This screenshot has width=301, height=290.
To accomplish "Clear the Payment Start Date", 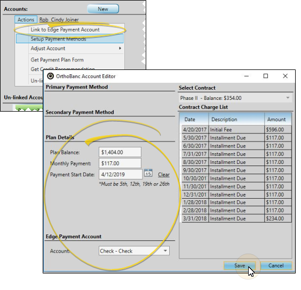I will [x=164, y=175].
